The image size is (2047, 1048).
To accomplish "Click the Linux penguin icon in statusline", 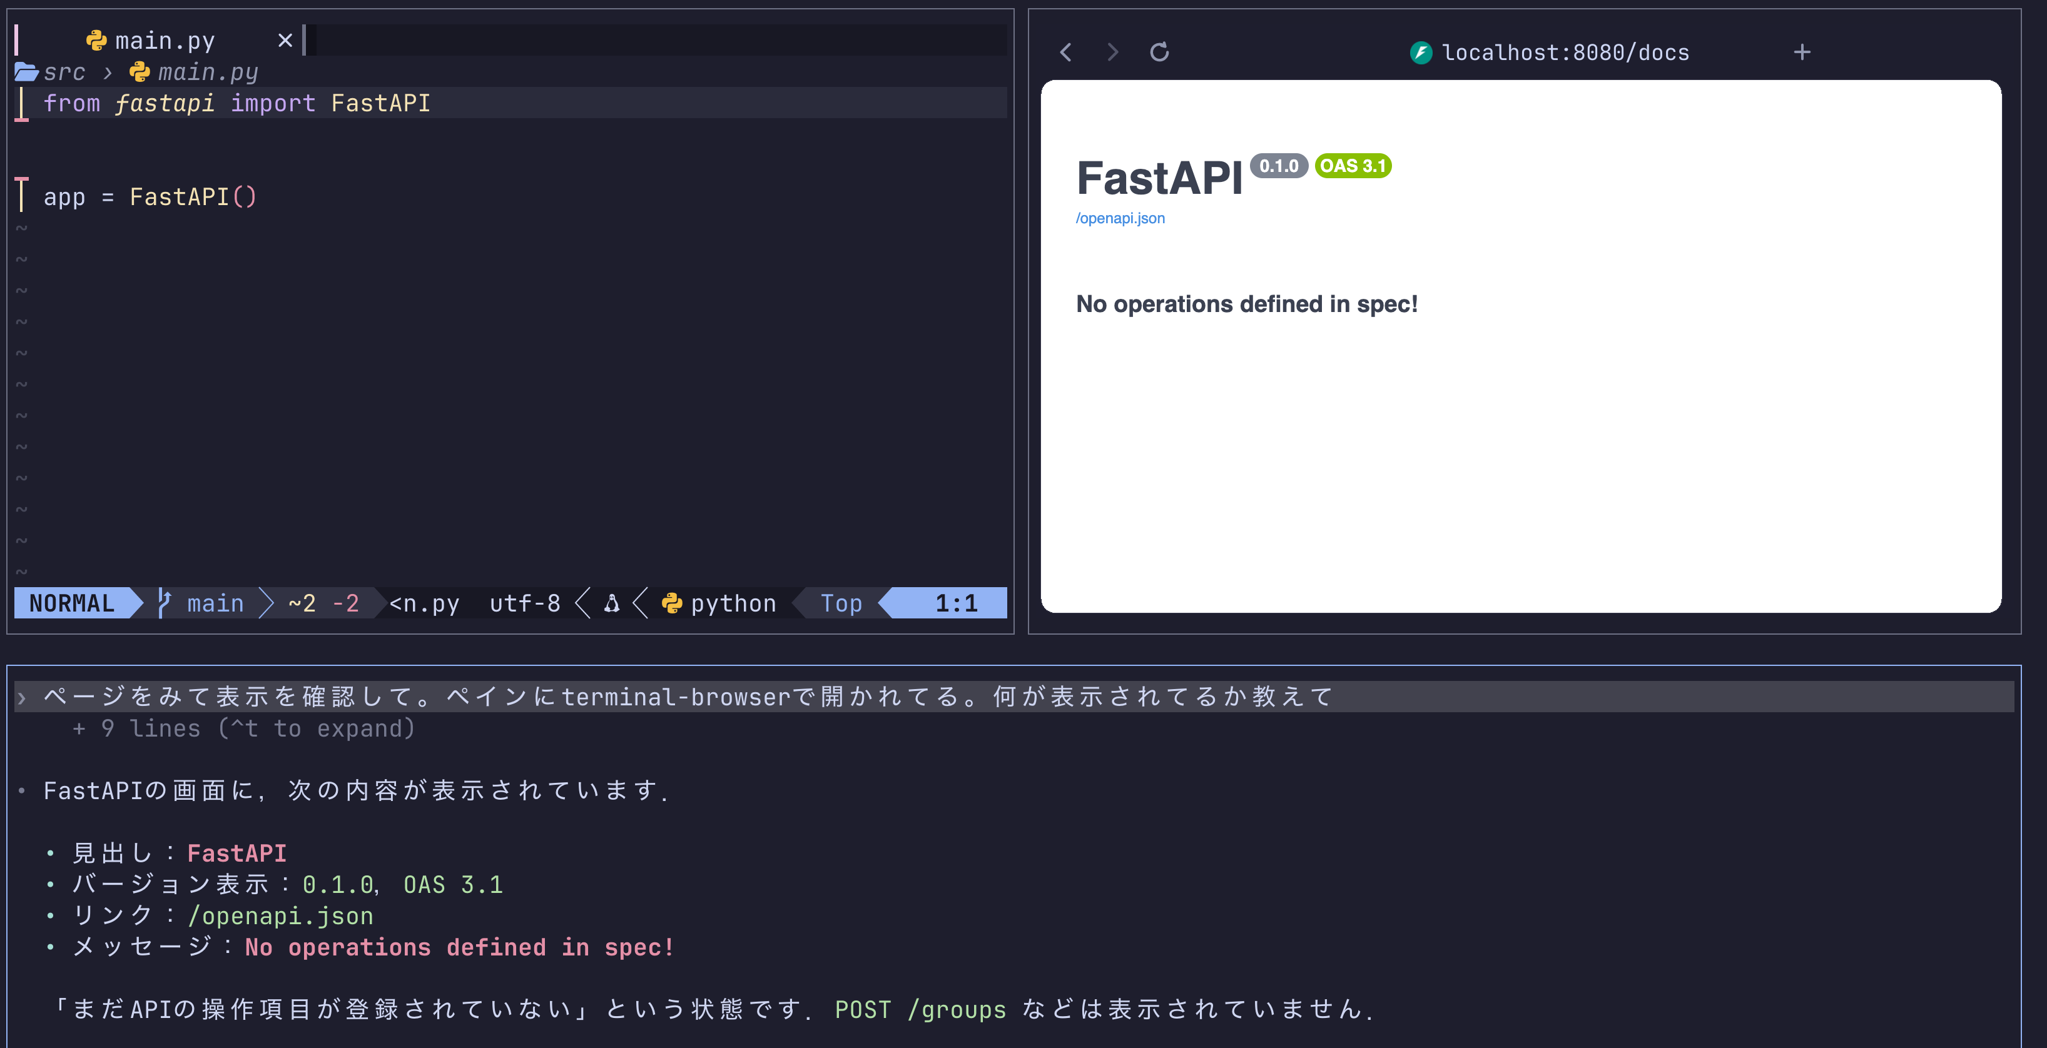I will [x=611, y=603].
